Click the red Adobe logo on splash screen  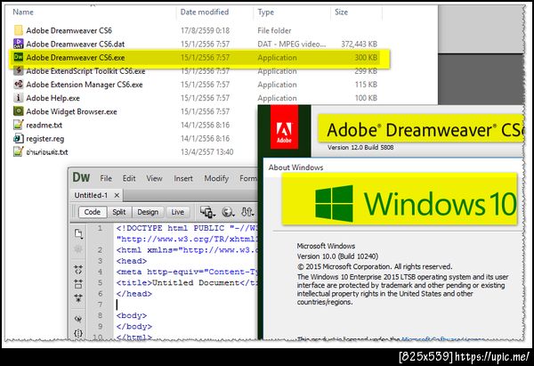284,126
